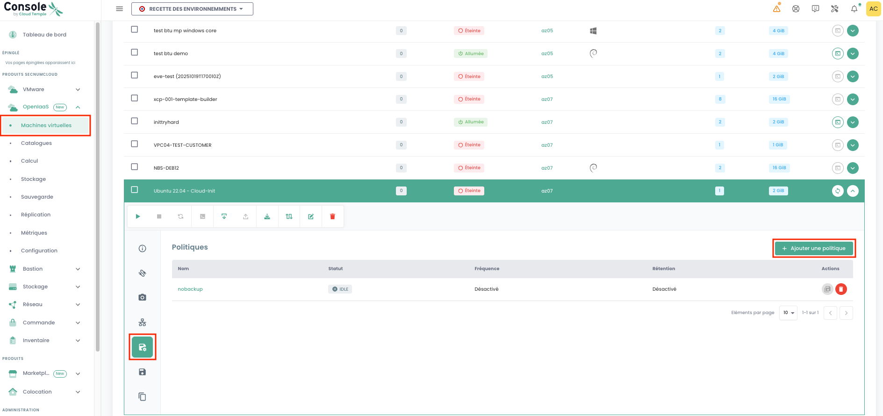Select the test btu demo checkbox
The height and width of the screenshot is (416, 883).
click(135, 52)
